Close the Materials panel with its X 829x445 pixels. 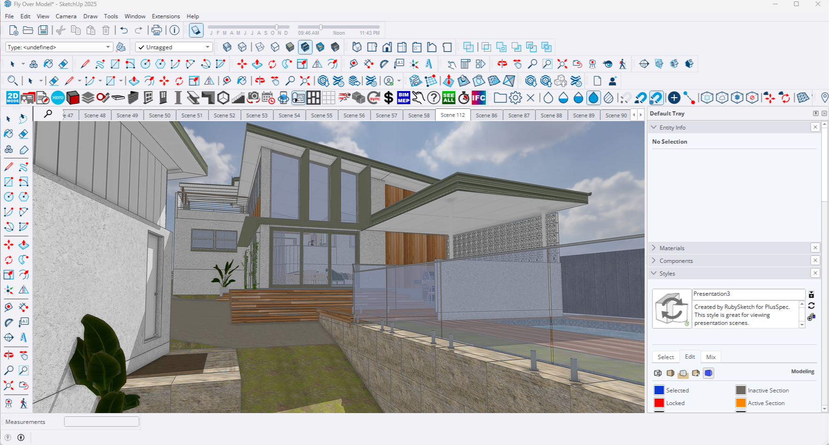coord(815,248)
